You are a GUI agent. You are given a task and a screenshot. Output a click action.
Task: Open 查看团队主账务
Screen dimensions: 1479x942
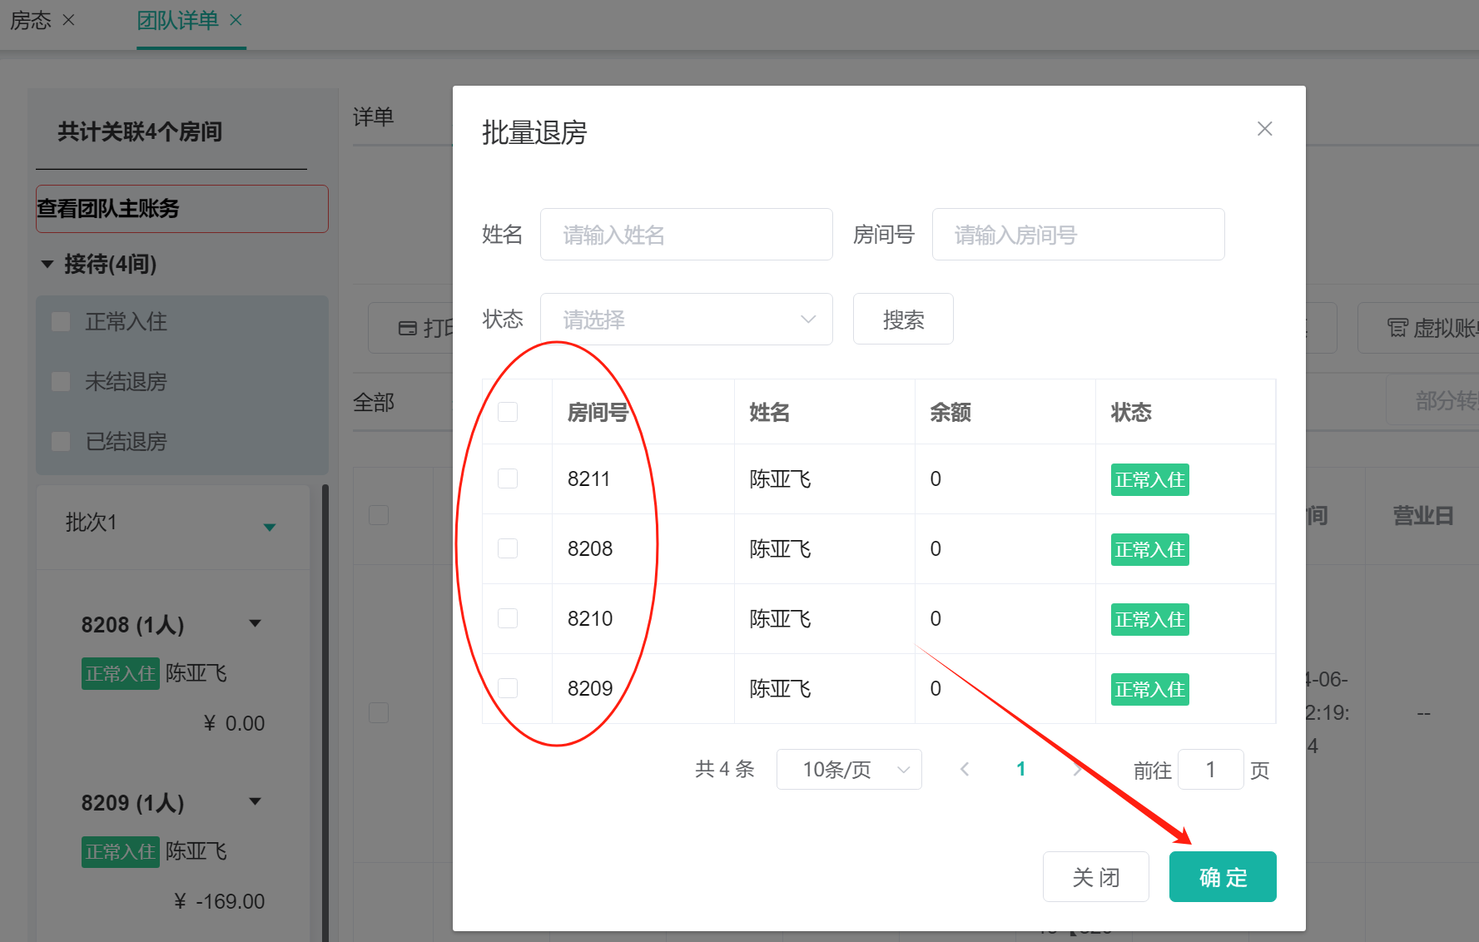click(182, 208)
